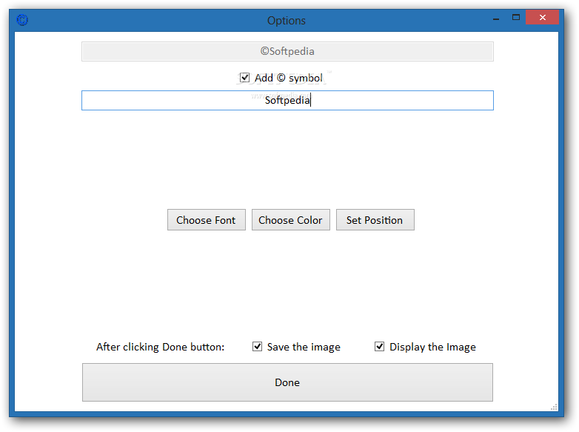
Task: Focus the Softpedia watermark text field
Action: [x=287, y=101]
